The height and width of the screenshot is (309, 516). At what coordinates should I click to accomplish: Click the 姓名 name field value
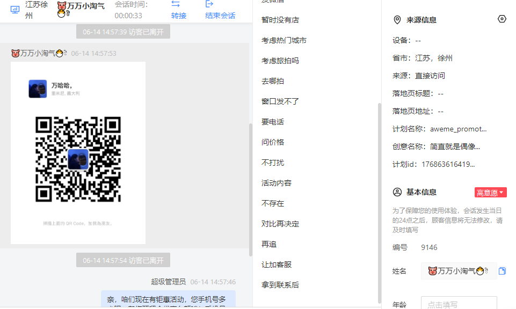pyautogui.click(x=459, y=271)
